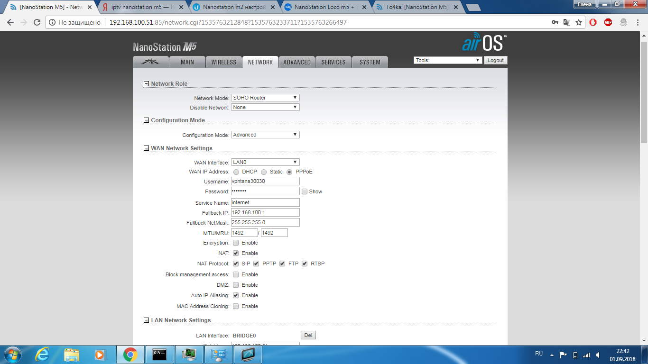
Task: Enable Block management access checkbox
Action: pos(236,274)
